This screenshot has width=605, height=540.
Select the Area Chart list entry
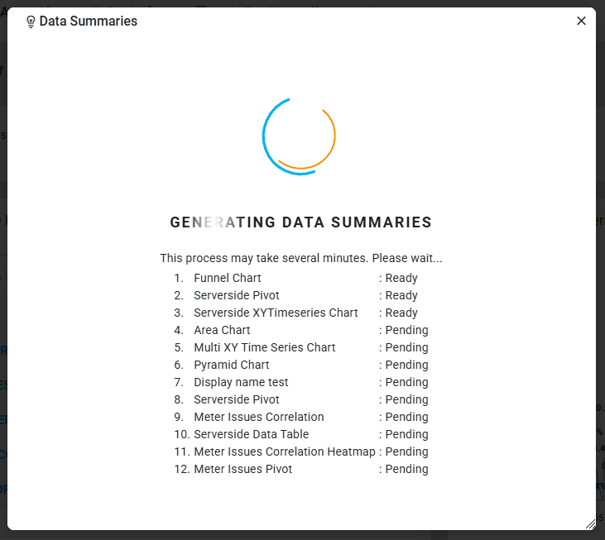(x=222, y=330)
